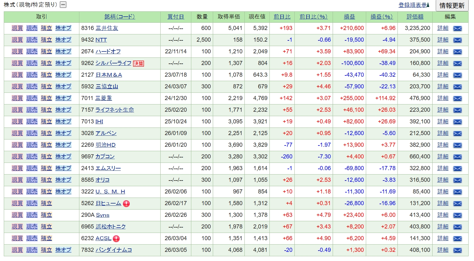Click red alert icon beside ACSL
Image resolution: width=474 pixels, height=261 pixels.
[x=116, y=239]
